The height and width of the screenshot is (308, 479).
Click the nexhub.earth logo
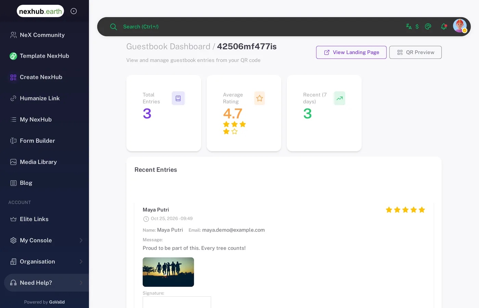[x=40, y=11]
